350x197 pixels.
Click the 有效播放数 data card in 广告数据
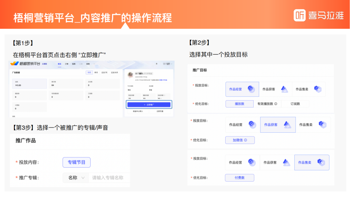point(66,95)
